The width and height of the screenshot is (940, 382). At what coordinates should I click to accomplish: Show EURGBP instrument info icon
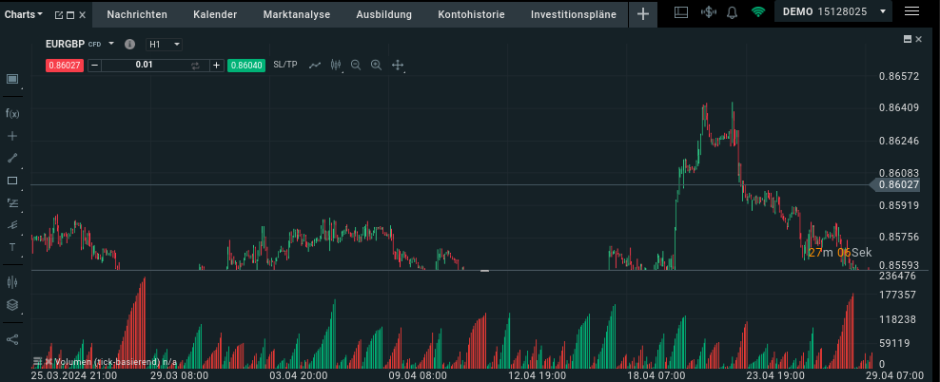click(129, 45)
